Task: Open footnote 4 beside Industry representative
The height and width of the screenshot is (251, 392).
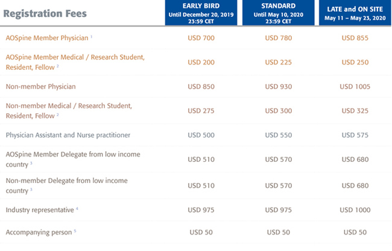Action: click(x=77, y=209)
